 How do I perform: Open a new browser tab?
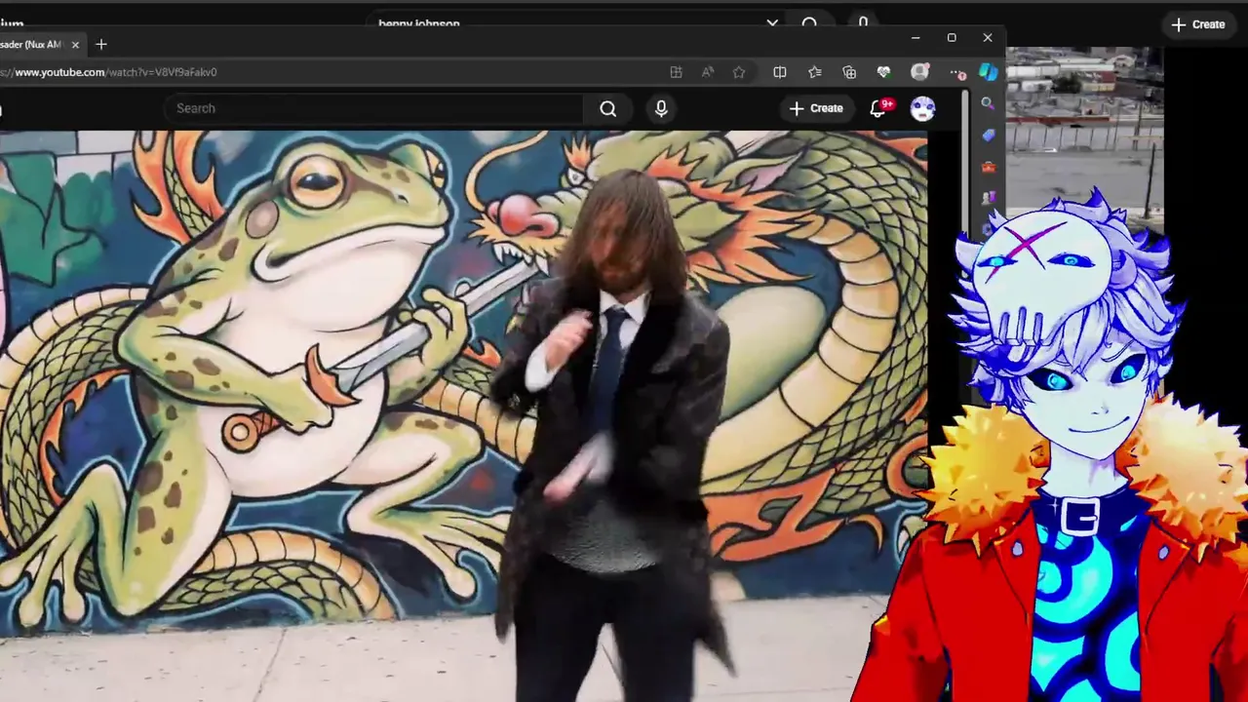pos(101,45)
